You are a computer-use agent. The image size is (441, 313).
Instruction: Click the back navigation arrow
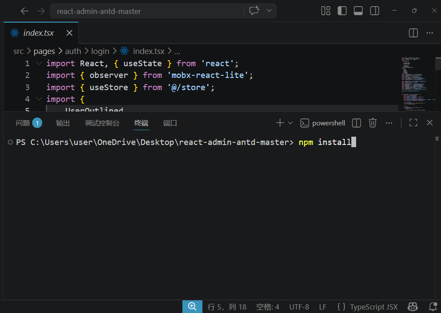[25, 11]
